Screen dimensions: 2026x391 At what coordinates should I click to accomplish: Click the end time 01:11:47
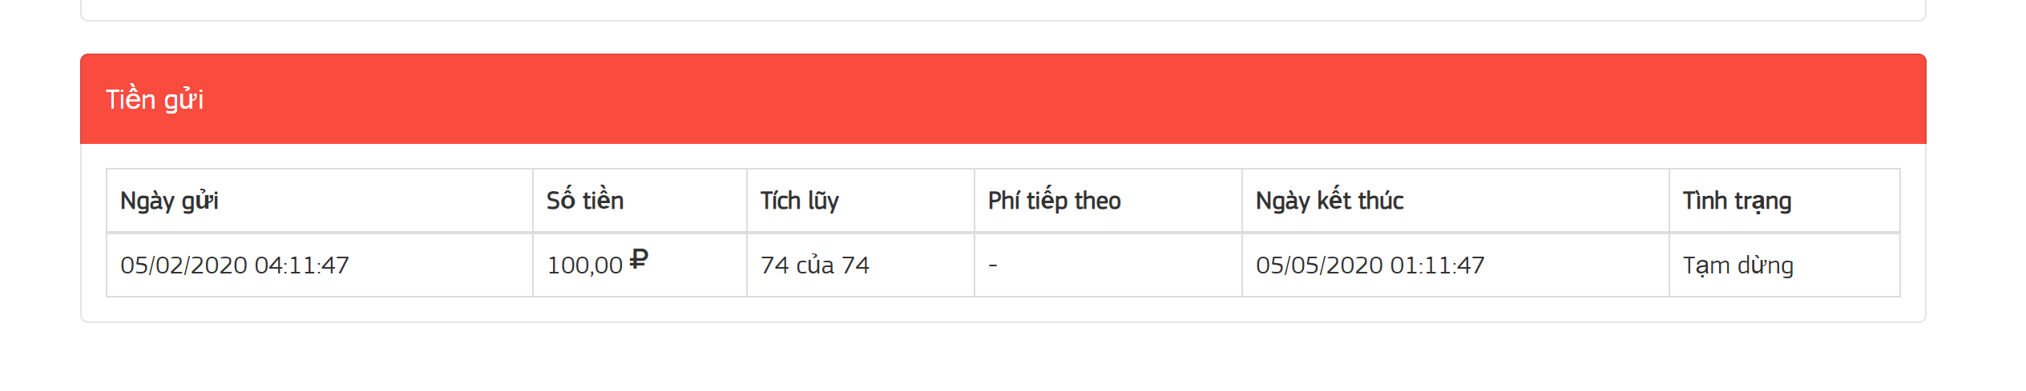pyautogui.click(x=1438, y=265)
